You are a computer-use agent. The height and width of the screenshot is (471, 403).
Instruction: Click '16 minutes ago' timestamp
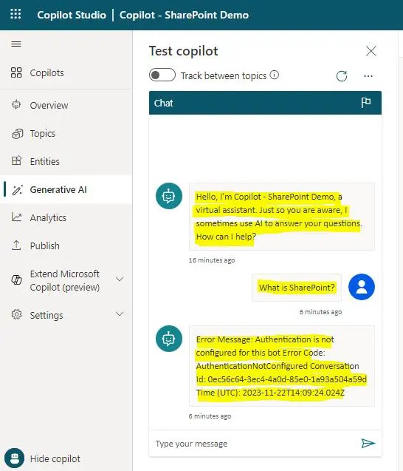click(212, 260)
